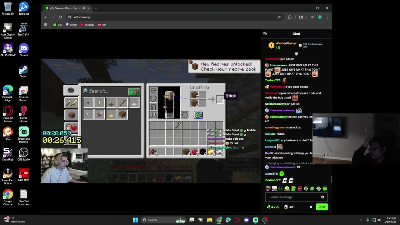This screenshot has height=225, width=400.
Task: Open the Chrome three-dot menu
Action: click(327, 17)
